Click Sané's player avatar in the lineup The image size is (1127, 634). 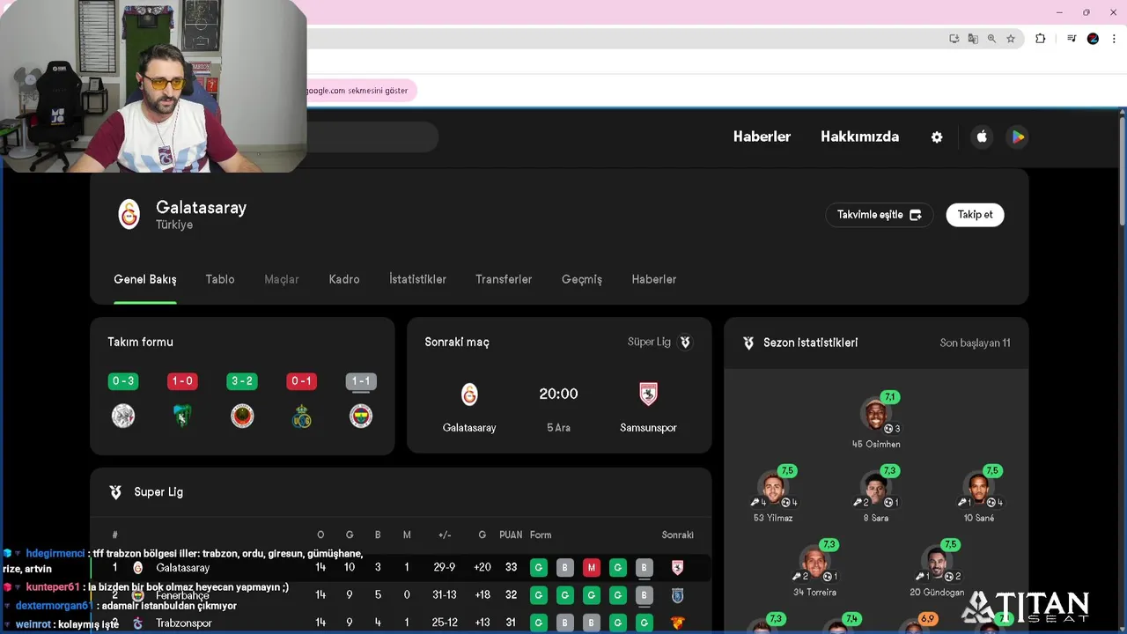[x=978, y=488]
